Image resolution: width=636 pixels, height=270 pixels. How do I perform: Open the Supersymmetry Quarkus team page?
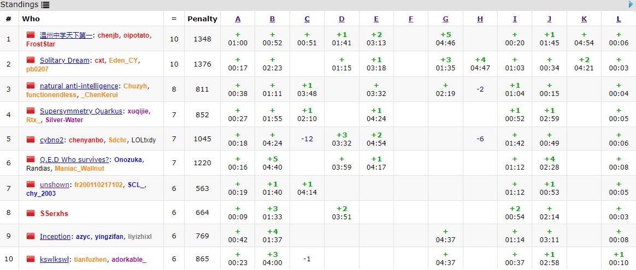[81, 111]
